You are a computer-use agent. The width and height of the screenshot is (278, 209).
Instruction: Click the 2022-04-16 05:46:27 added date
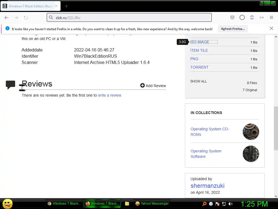coord(94,50)
